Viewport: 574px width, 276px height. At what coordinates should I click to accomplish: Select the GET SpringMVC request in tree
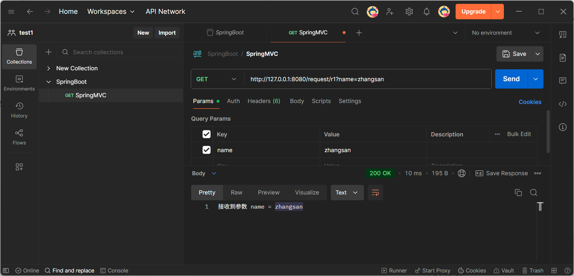[111, 95]
